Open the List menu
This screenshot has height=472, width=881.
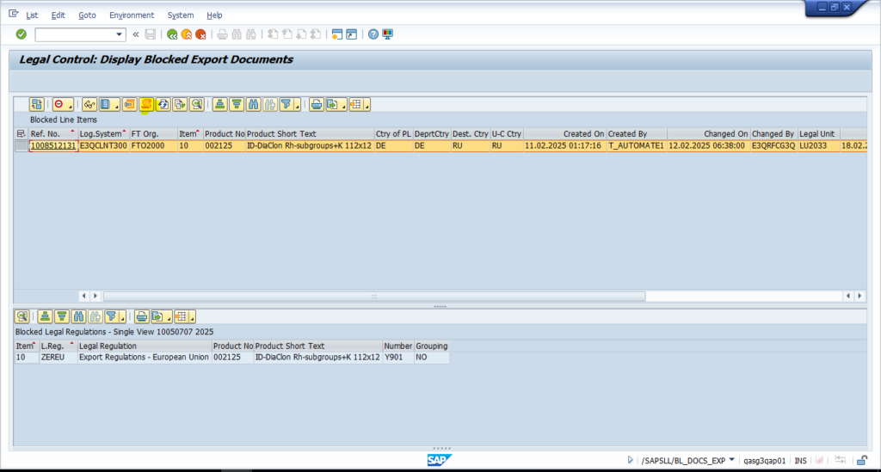pyautogui.click(x=32, y=15)
